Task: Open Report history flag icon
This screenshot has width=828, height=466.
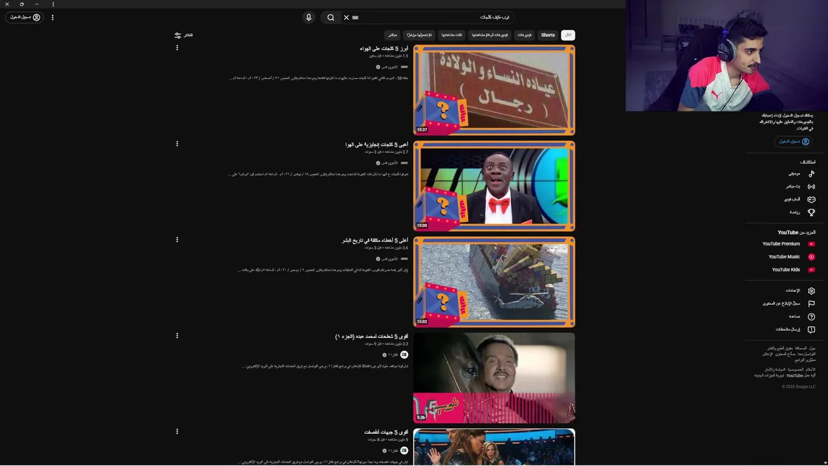Action: [x=811, y=304]
